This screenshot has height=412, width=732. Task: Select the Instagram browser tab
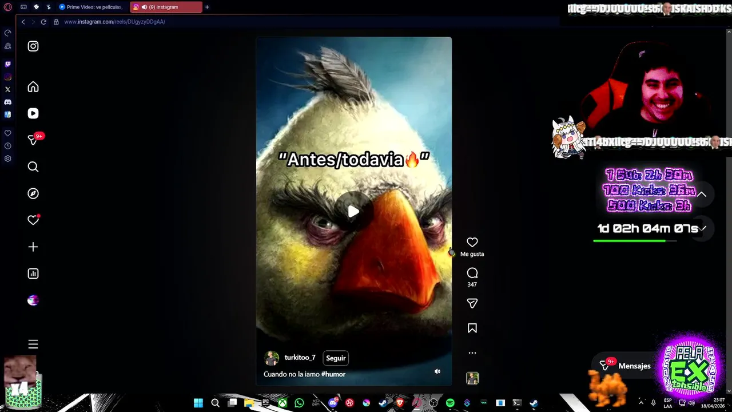166,7
